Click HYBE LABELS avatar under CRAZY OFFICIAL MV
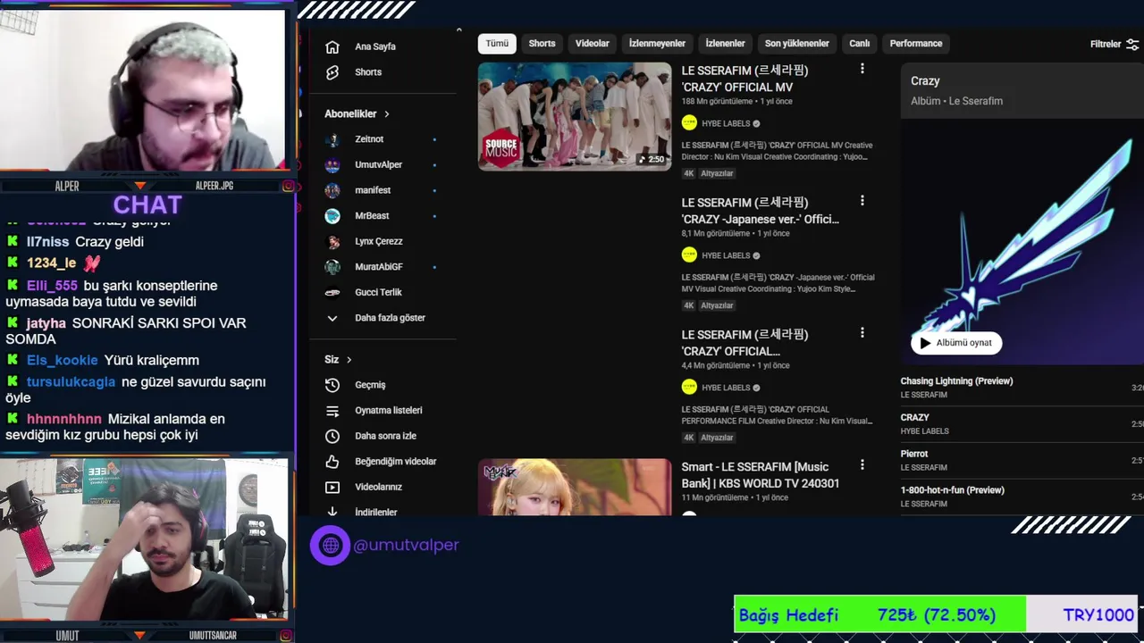This screenshot has height=643, width=1144. click(689, 123)
